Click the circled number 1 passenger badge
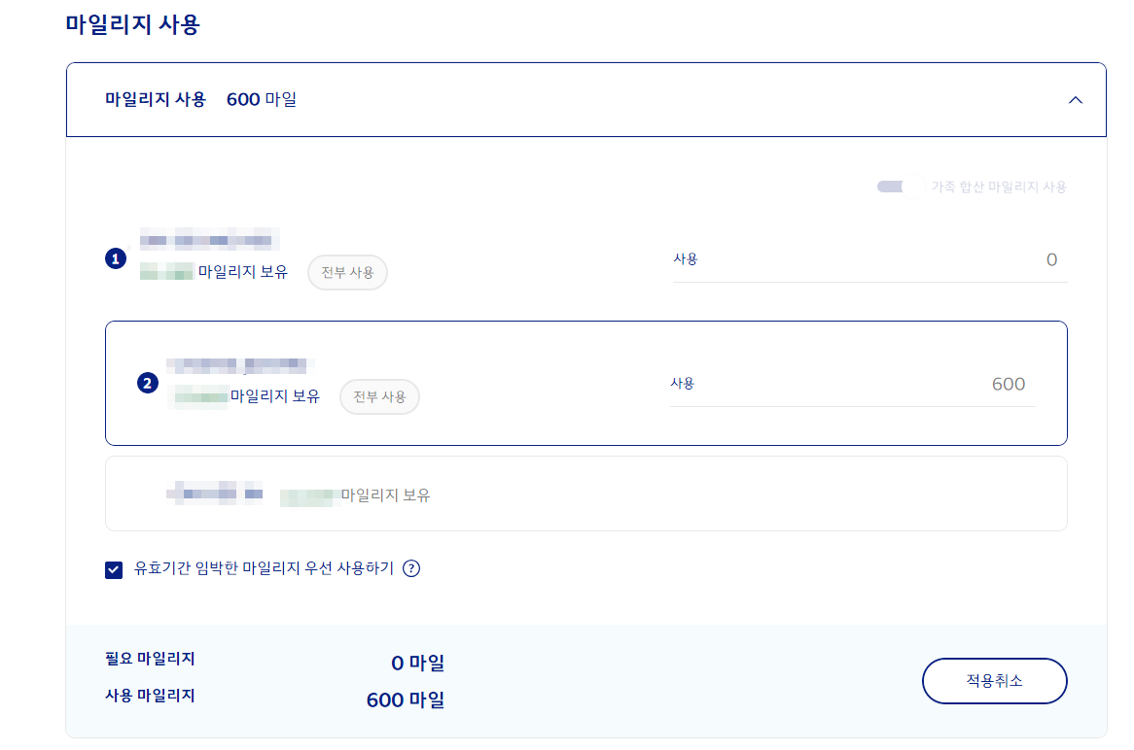The width and height of the screenshot is (1134, 750). tap(117, 257)
